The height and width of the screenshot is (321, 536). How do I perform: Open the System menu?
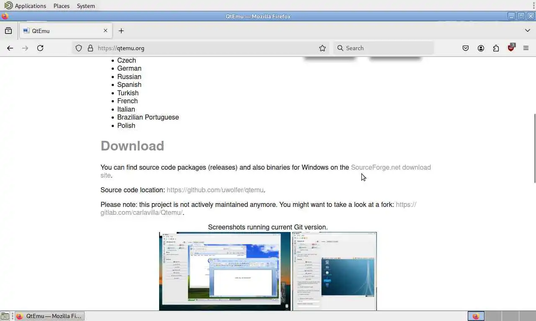point(86,6)
